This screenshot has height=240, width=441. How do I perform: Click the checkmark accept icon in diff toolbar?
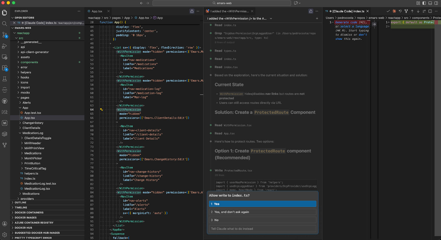pyautogui.click(x=388, y=11)
